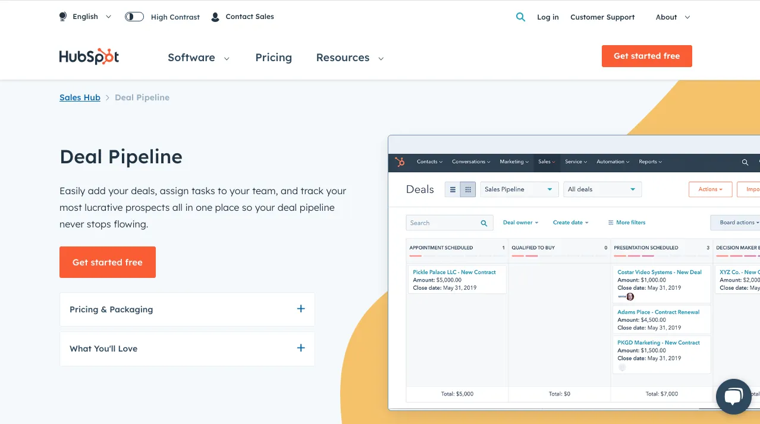
Task: Expand the About menu
Action: pyautogui.click(x=673, y=17)
